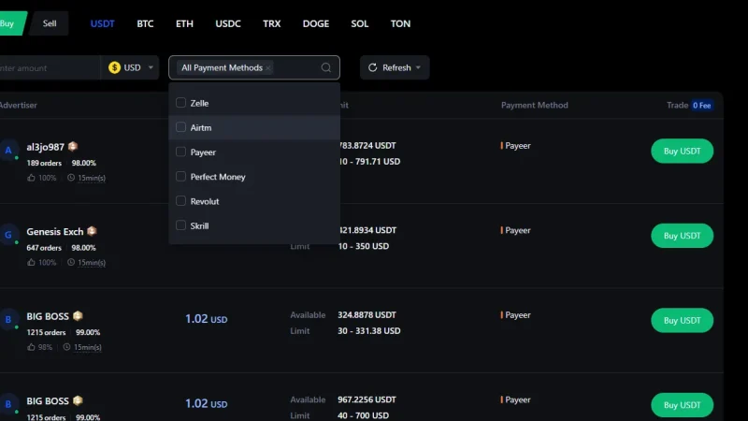Click Payeer label in Genesis Exch row
The height and width of the screenshot is (421, 748).
pyautogui.click(x=518, y=230)
